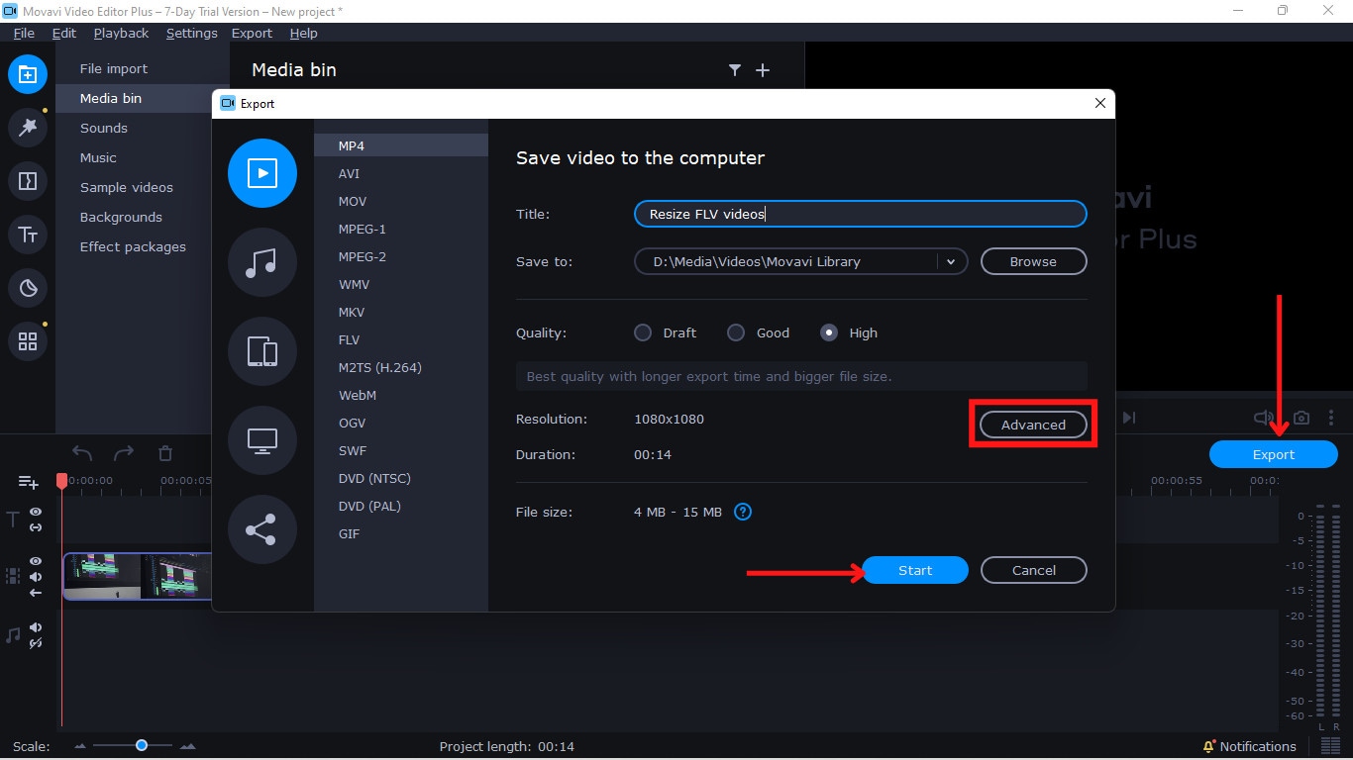The image size is (1353, 760).
Task: Open Advanced export settings
Action: click(1033, 425)
